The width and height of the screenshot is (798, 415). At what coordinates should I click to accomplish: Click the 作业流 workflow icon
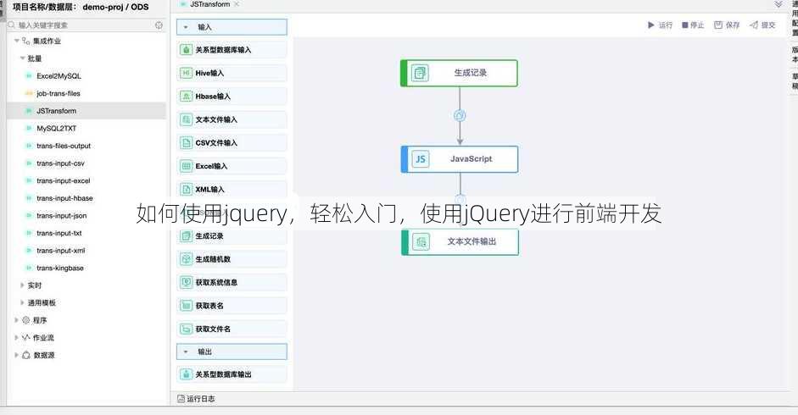(26, 338)
